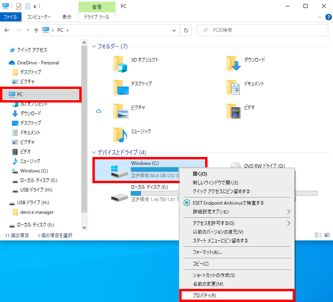This screenshot has height=302, width=333.
Task: Select the ミュージック folder icon in main pane
Action: point(120,136)
